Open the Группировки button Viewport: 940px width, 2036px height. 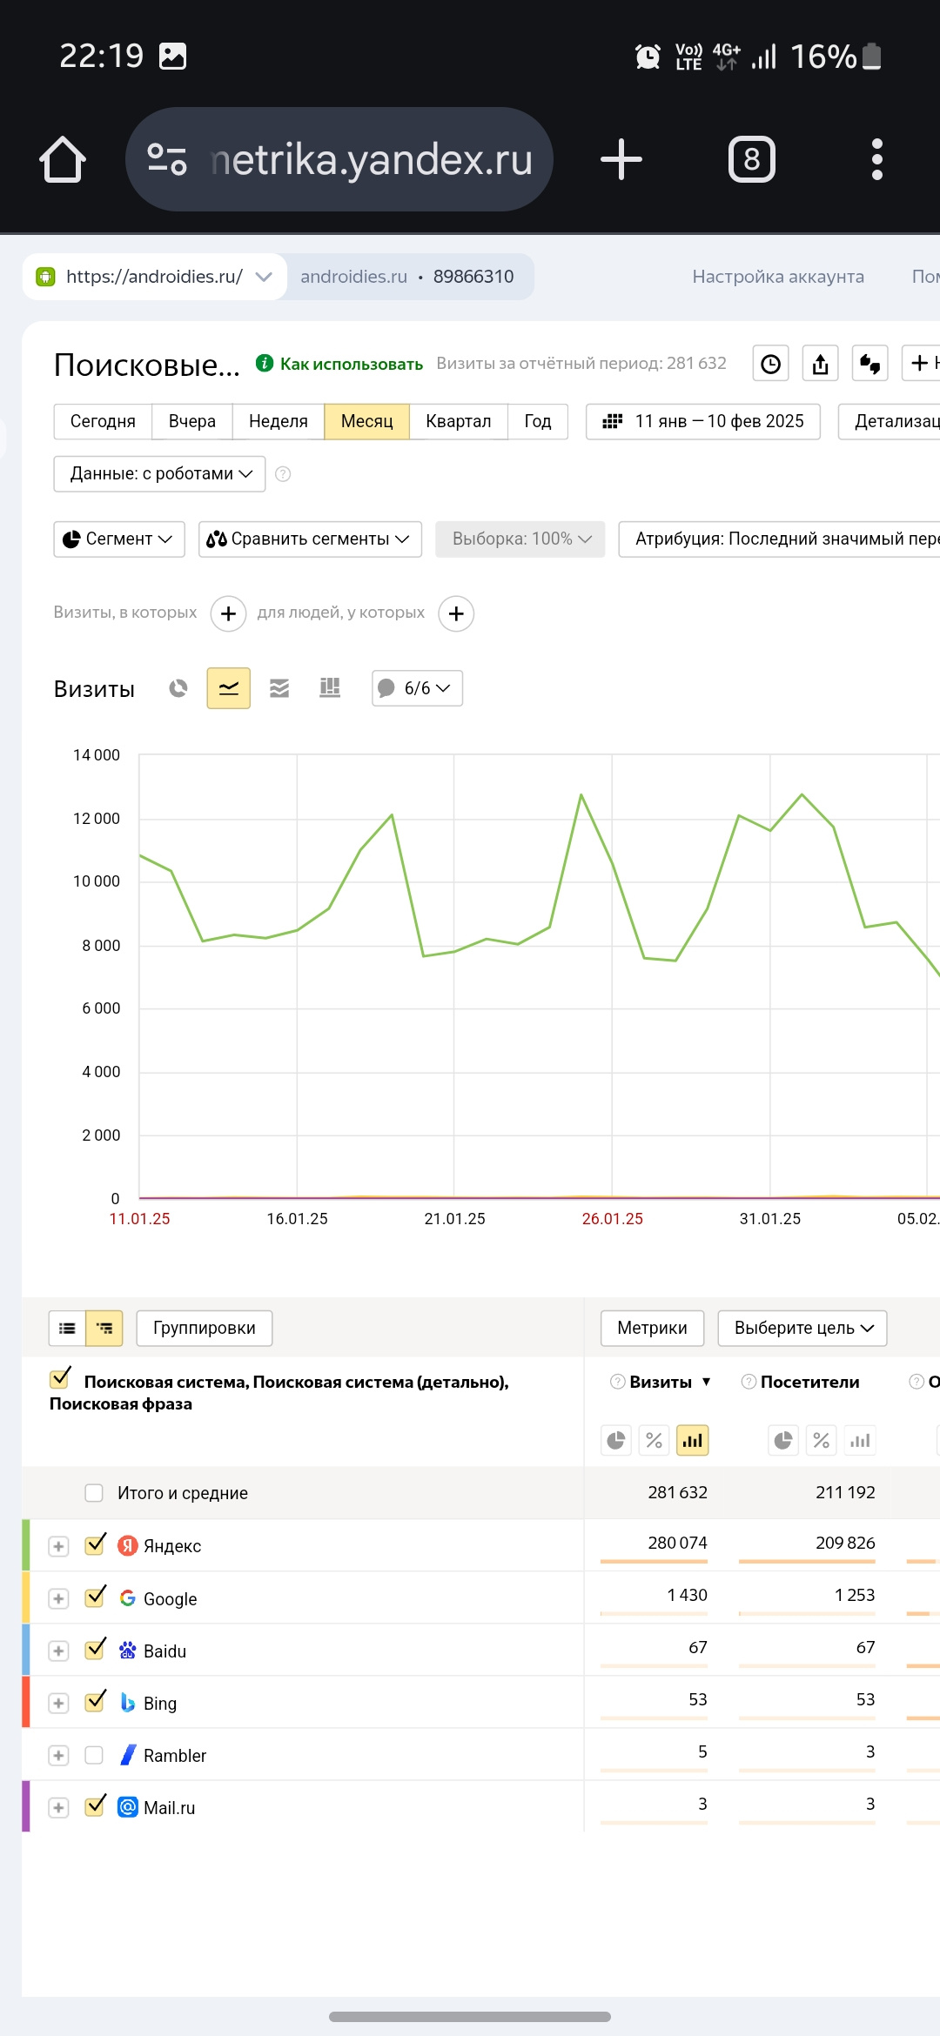[205, 1328]
